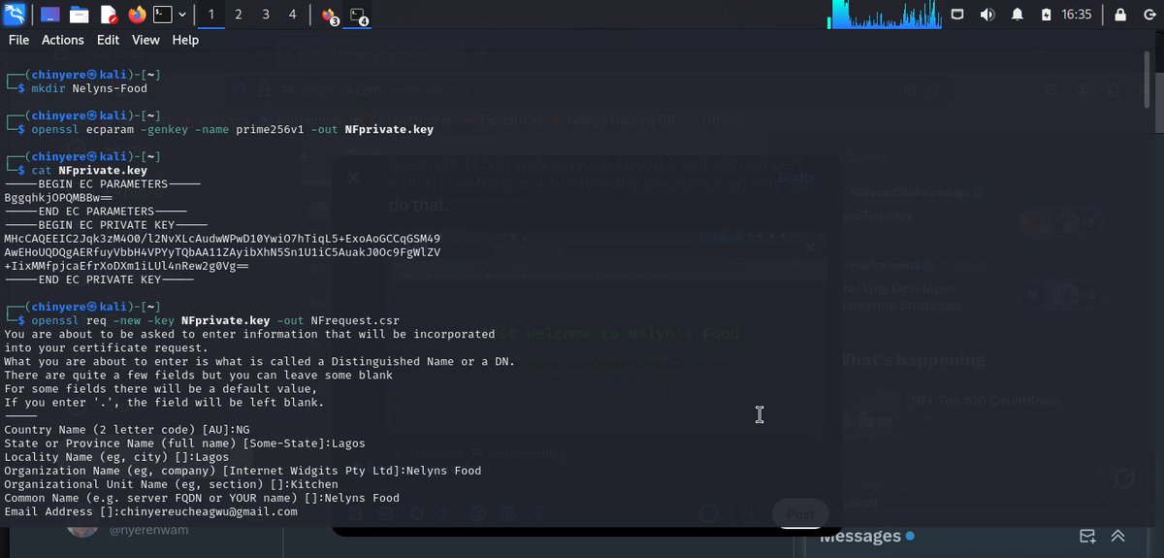Click the 'State or Province Name' line
The image size is (1164, 558).
(184, 443)
